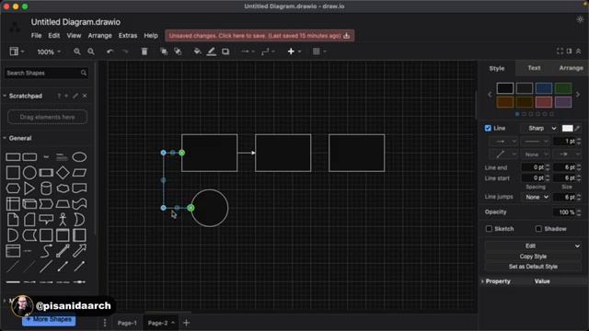
Task: Switch to the Text tab
Action: pyautogui.click(x=534, y=68)
